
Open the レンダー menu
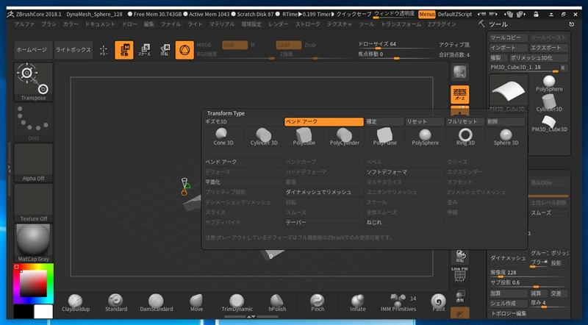pyautogui.click(x=279, y=24)
